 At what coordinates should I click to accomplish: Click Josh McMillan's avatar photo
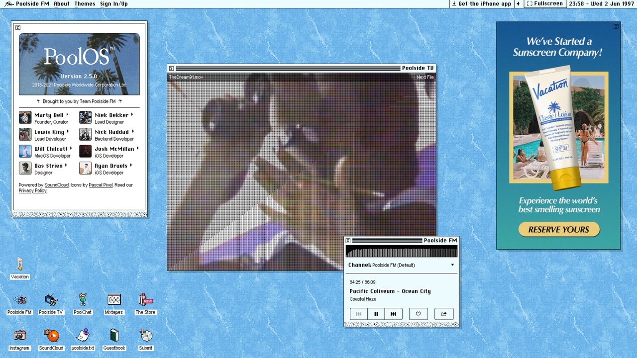point(86,151)
